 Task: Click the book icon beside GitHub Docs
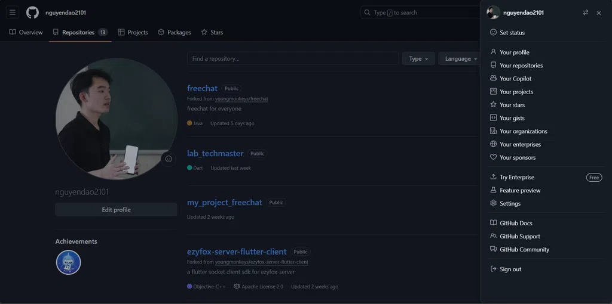pos(493,223)
